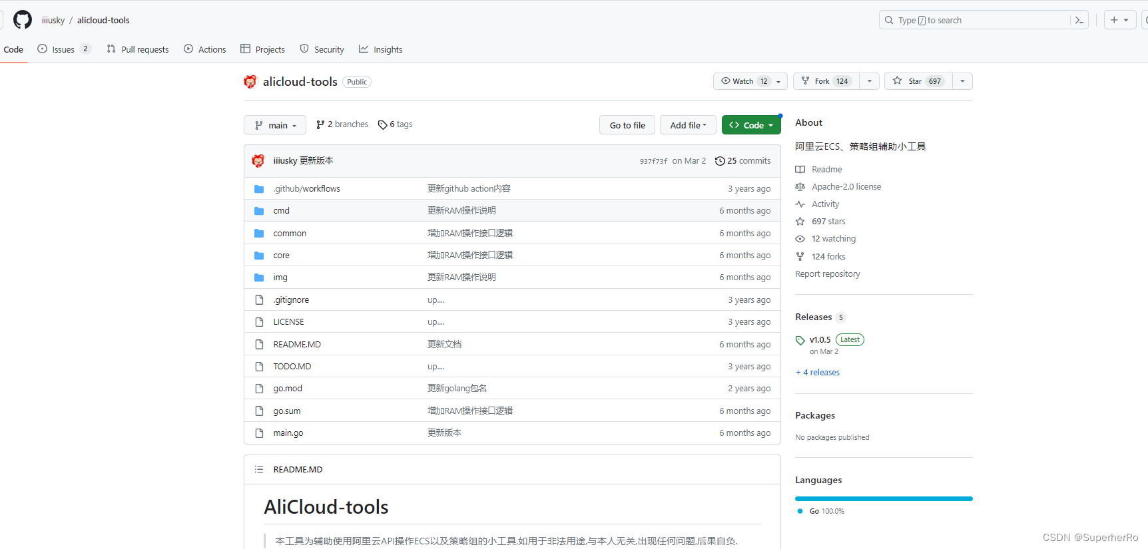This screenshot has width=1148, height=549.
Task: Open the Watch notifications dropdown
Action: pyautogui.click(x=750, y=81)
